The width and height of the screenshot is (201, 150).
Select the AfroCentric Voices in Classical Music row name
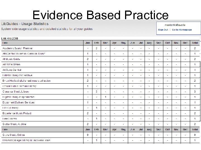point(24,54)
